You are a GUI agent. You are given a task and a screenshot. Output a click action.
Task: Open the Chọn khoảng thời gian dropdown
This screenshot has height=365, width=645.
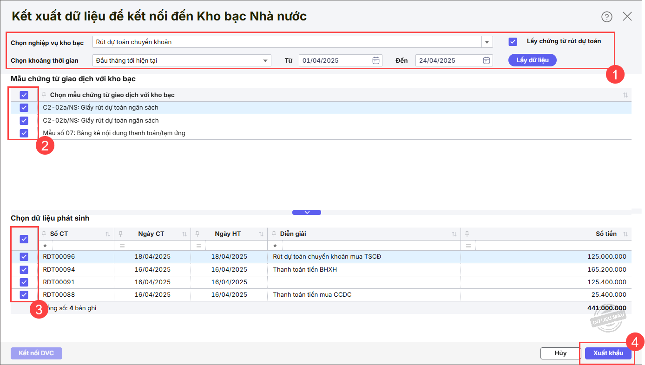point(265,60)
